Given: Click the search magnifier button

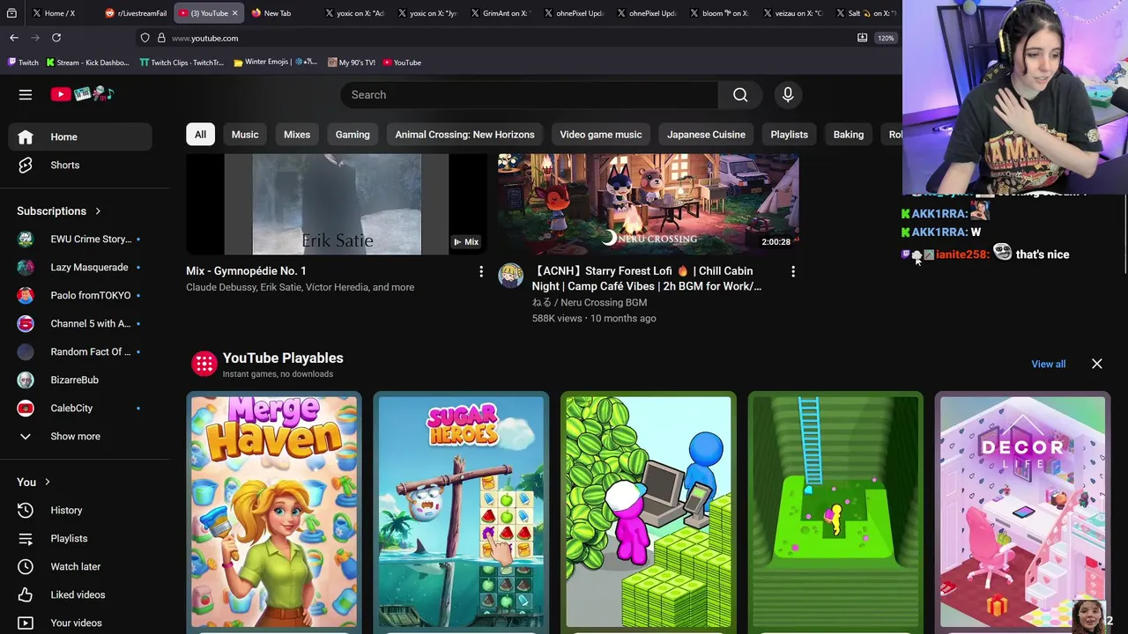Looking at the screenshot, I should click(740, 95).
